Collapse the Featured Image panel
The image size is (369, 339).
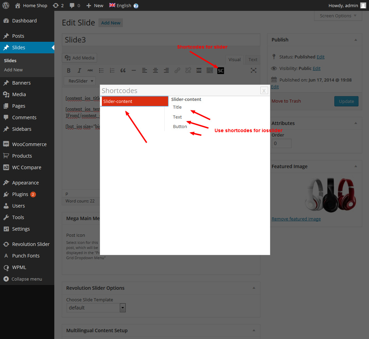tap(355, 166)
